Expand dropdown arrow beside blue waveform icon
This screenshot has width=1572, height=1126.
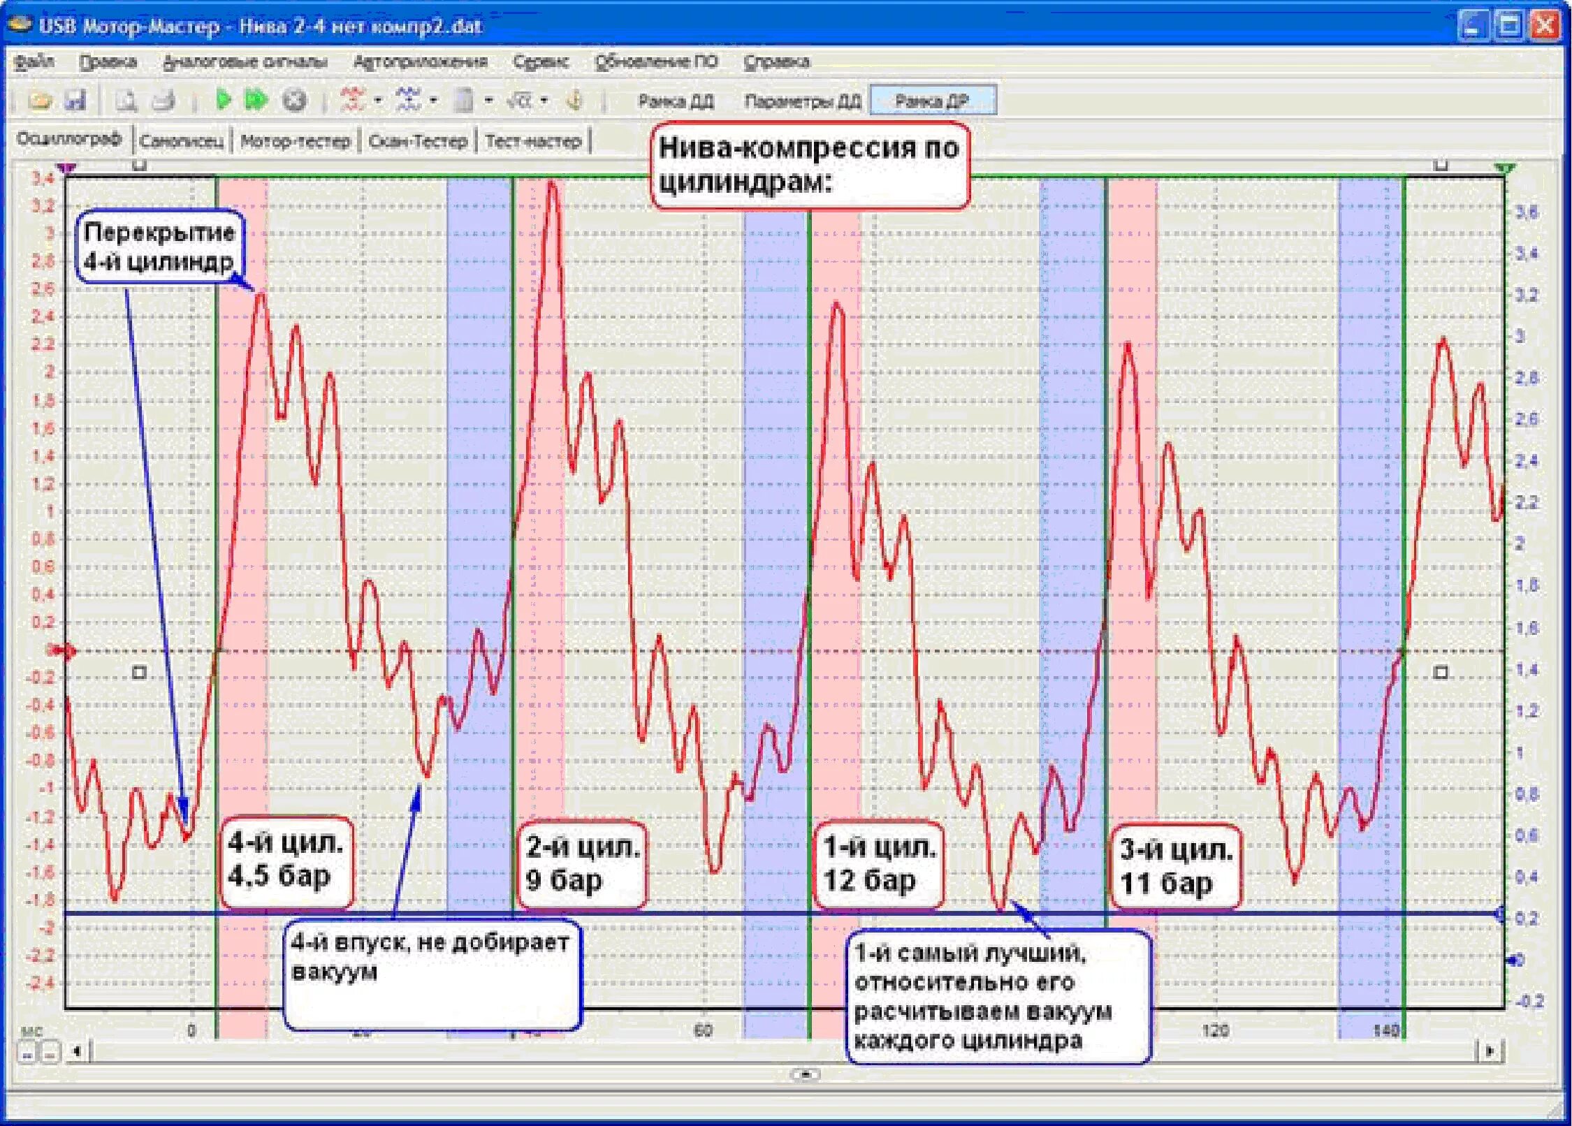click(x=433, y=101)
